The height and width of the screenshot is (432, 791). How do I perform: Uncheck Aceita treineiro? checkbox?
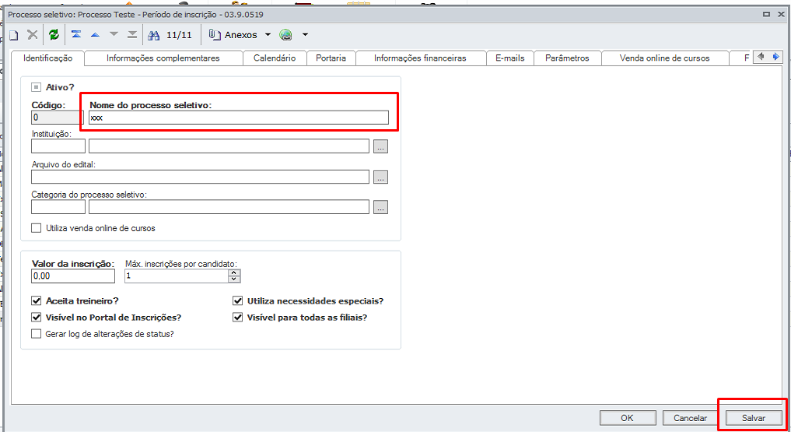36,300
